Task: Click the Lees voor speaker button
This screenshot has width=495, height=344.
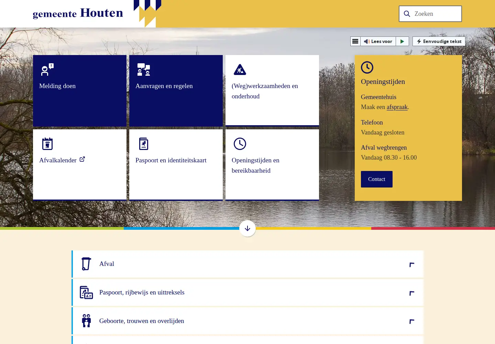Action: (378, 41)
